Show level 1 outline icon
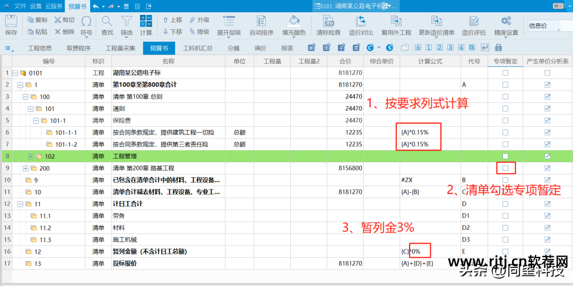Image resolution: width=573 pixels, height=286 pixels. click(429, 47)
